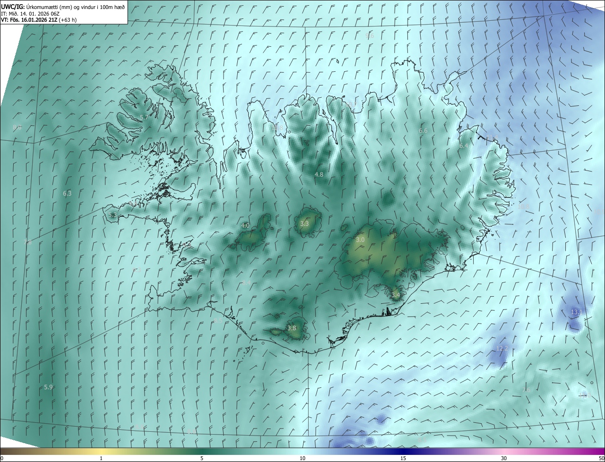Screen dimensions: 605x462
Task: Click the 3.8 value on the southern glacier
Action: coord(292,328)
